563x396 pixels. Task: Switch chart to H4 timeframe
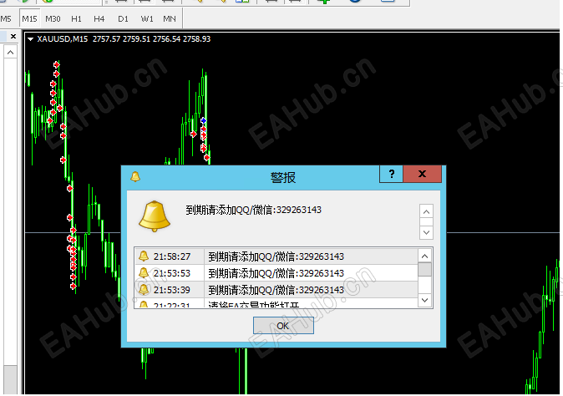(99, 18)
